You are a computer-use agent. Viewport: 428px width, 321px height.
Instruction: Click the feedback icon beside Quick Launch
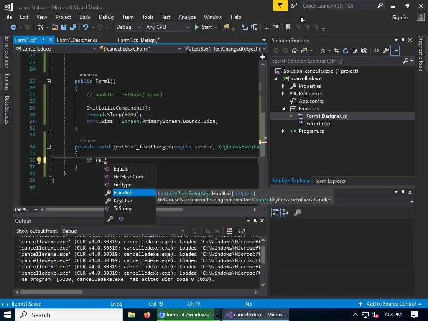tap(294, 6)
